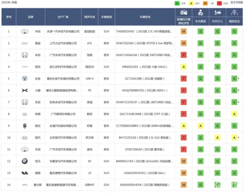Click the Hyundai logo in row 10
This screenshot has width=246, height=194.
pos(25,137)
